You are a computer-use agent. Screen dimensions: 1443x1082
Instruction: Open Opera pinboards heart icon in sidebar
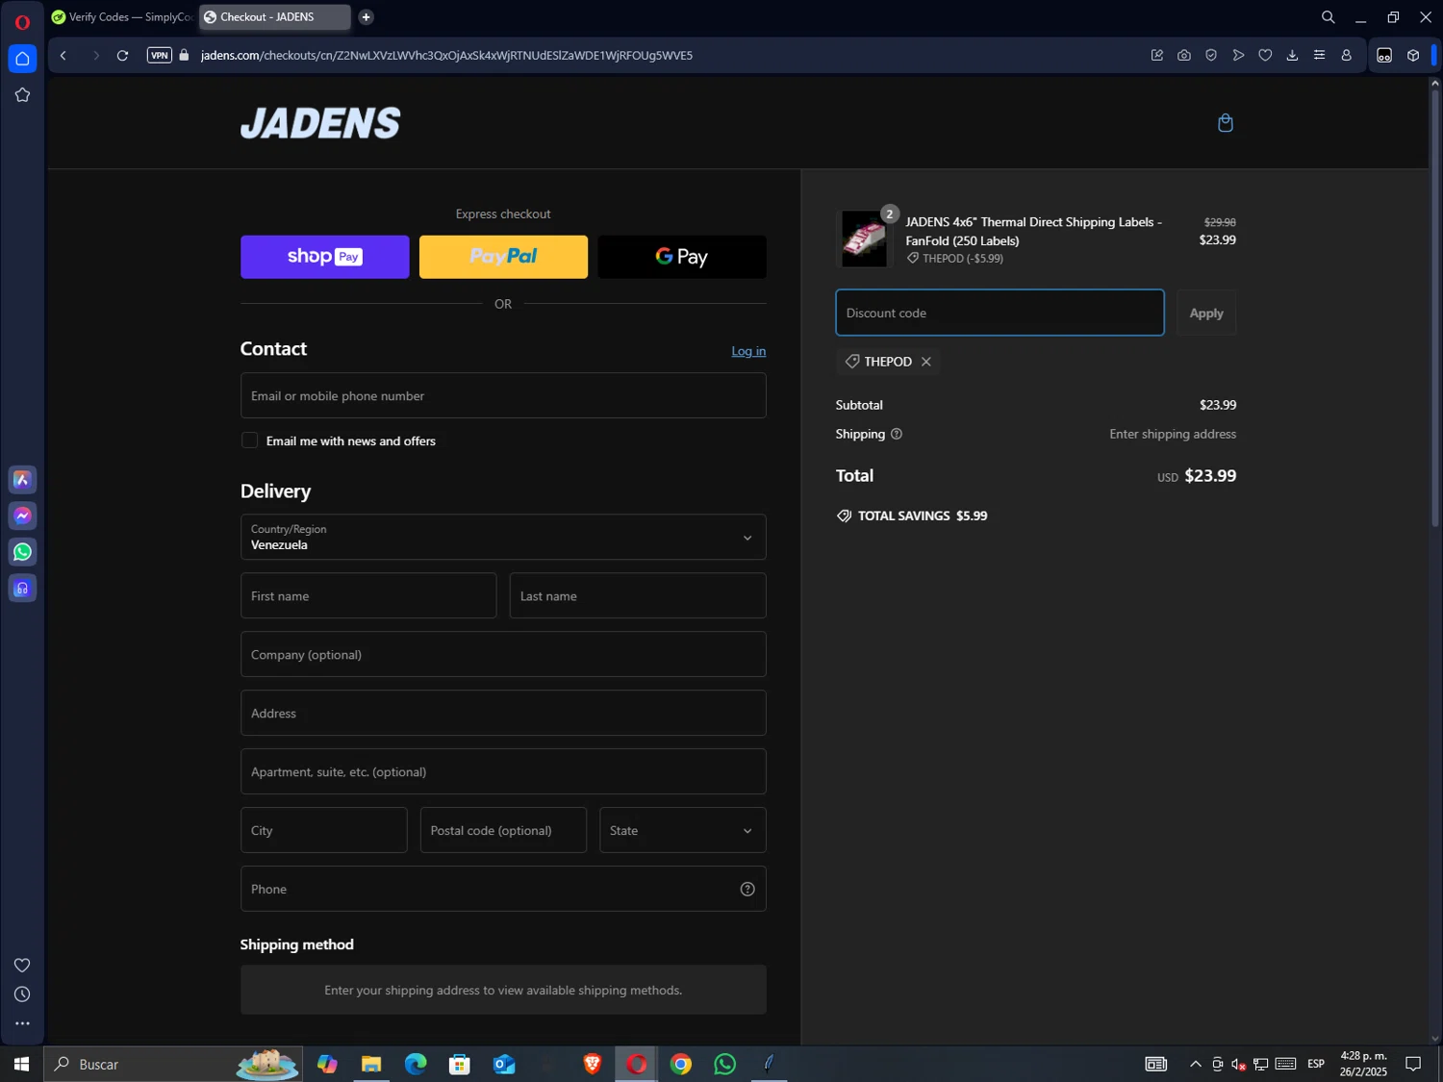coord(22,965)
